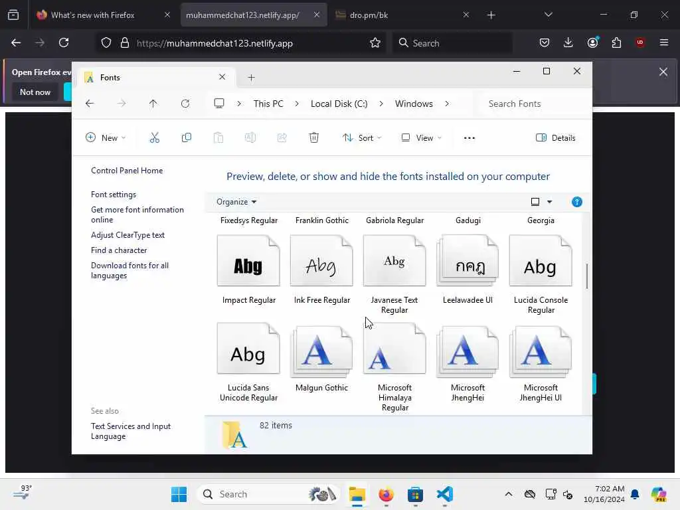Open Firefox Extensions puzzle icon
Viewport: 680px width, 510px height.
[x=616, y=42]
